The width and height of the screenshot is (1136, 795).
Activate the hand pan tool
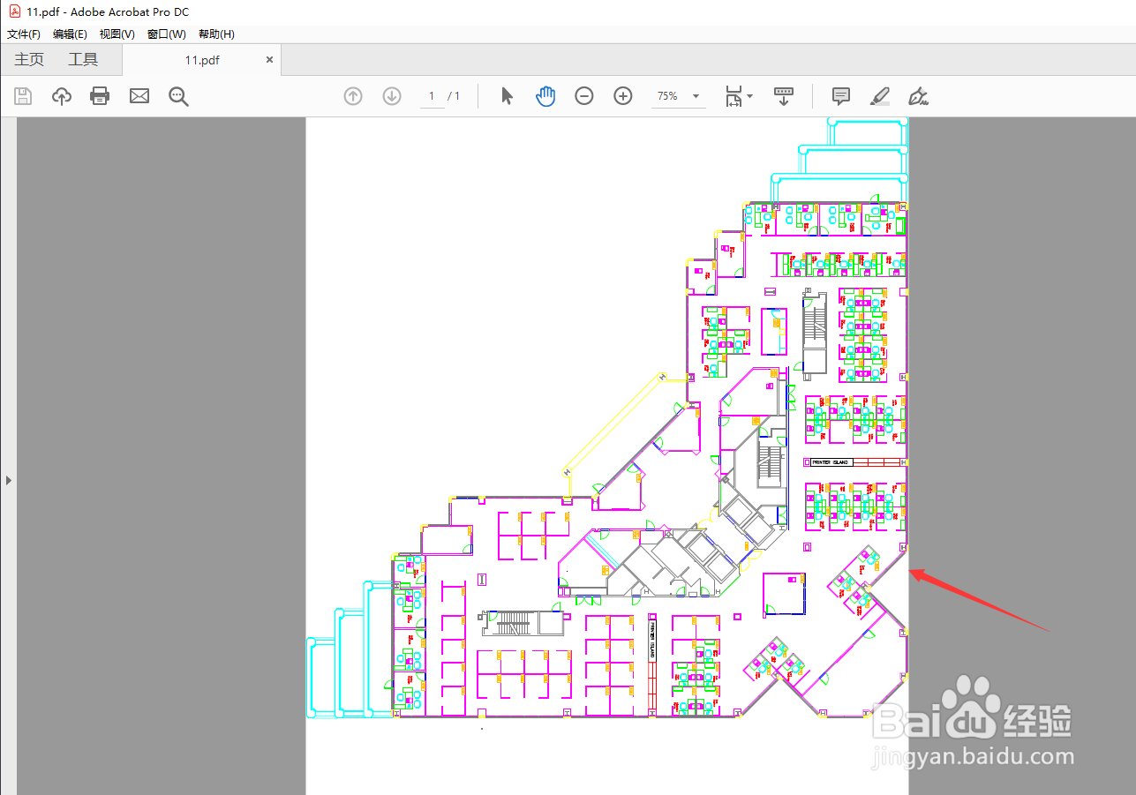click(545, 96)
